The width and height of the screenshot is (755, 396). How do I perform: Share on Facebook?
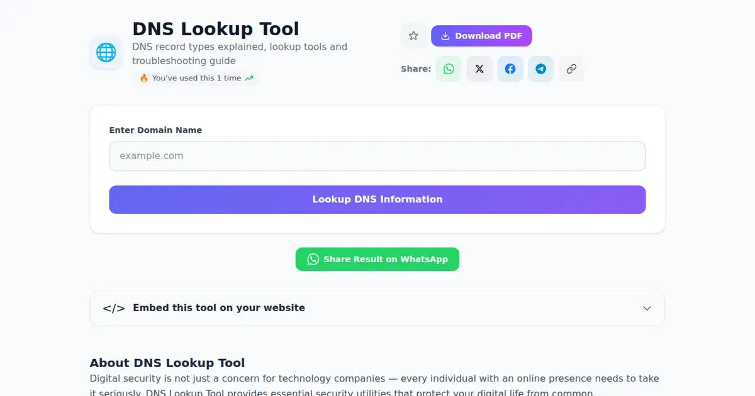pyautogui.click(x=510, y=69)
